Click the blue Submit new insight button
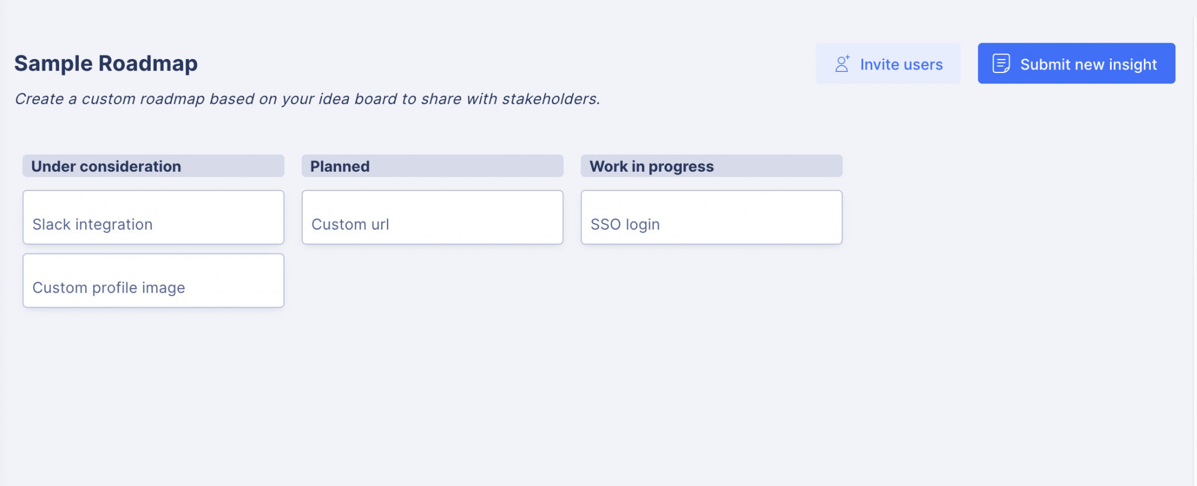 pyautogui.click(x=1076, y=63)
